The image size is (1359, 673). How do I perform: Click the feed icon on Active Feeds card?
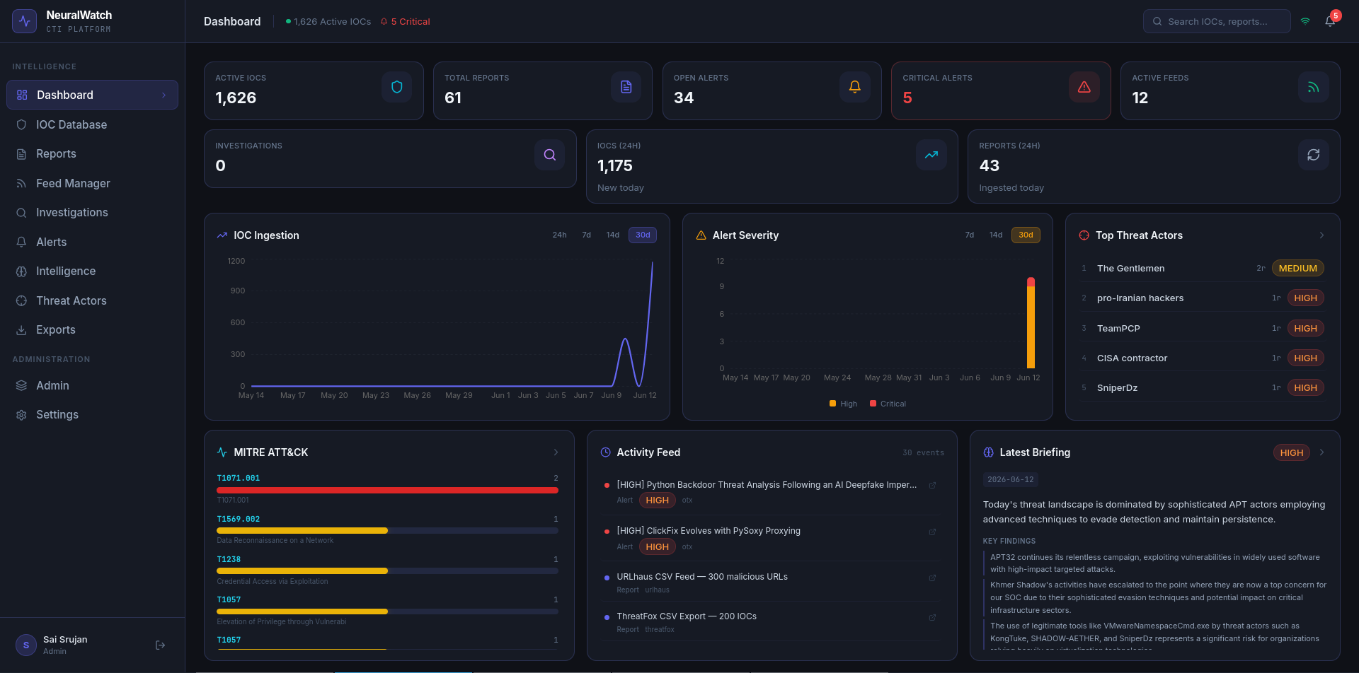tap(1313, 87)
